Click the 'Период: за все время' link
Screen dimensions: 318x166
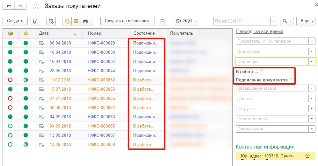pyautogui.click(x=259, y=31)
